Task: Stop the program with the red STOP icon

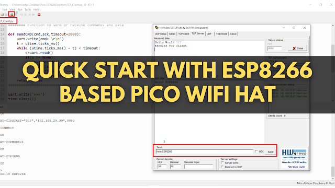Action: (x=39, y=15)
